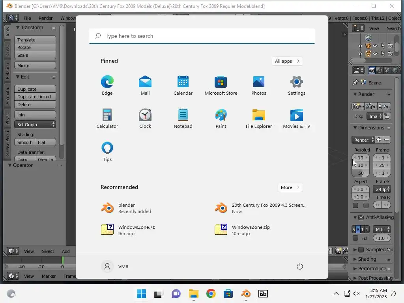404x303 pixels.
Task: Switch to the Physics tab in tool shelf
Action: tap(7, 118)
